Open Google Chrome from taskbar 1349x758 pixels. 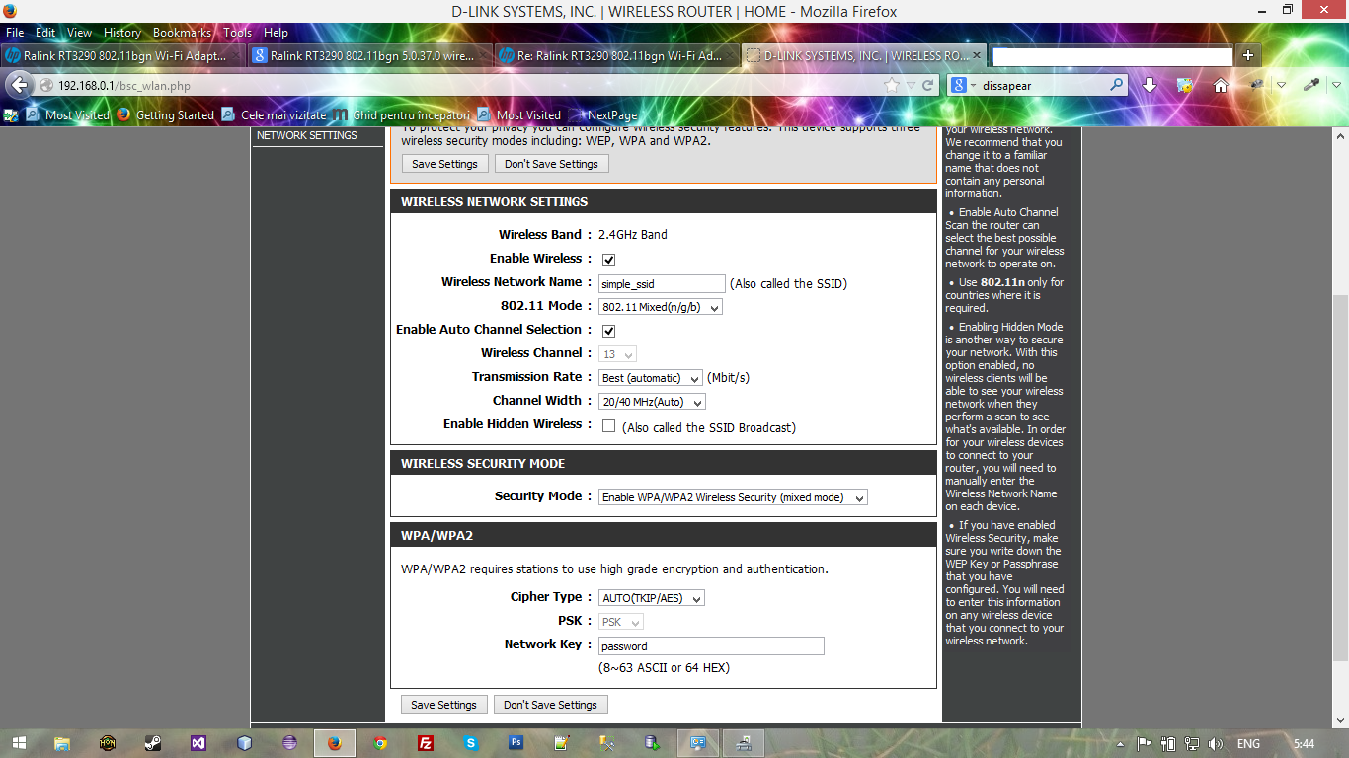click(380, 743)
